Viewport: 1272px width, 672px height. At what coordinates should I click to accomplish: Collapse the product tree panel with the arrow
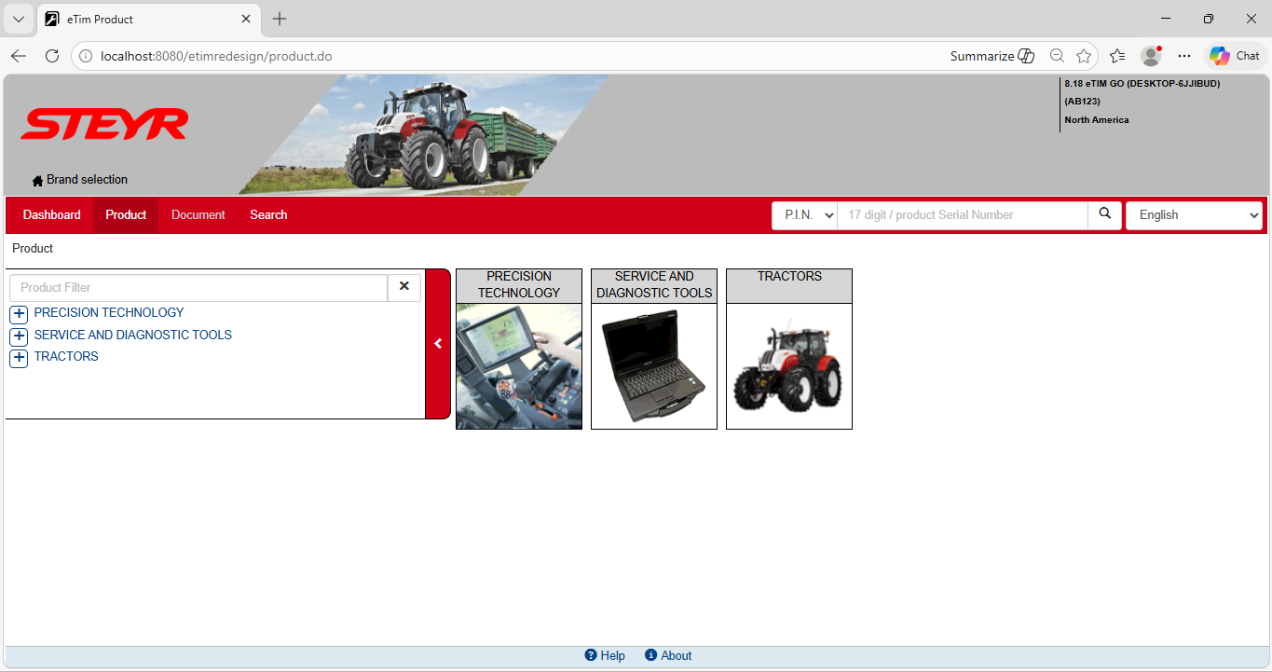pos(438,344)
